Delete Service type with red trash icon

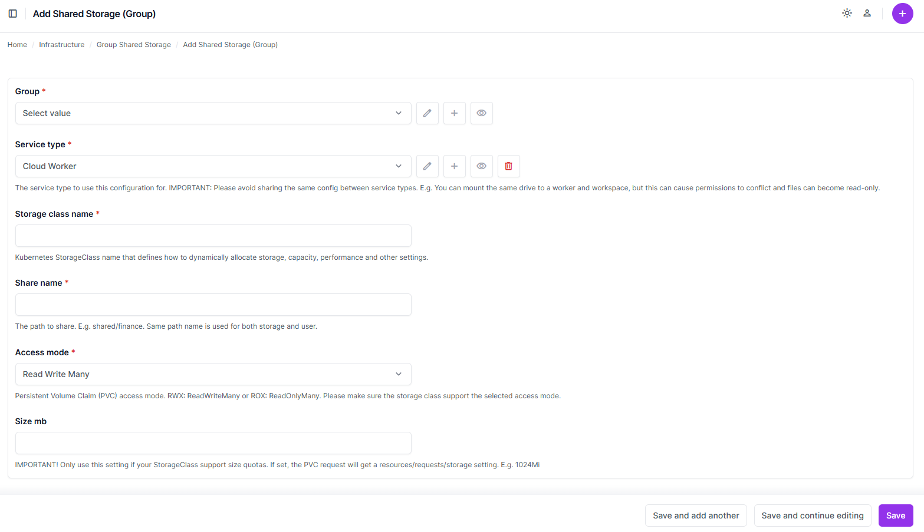508,166
